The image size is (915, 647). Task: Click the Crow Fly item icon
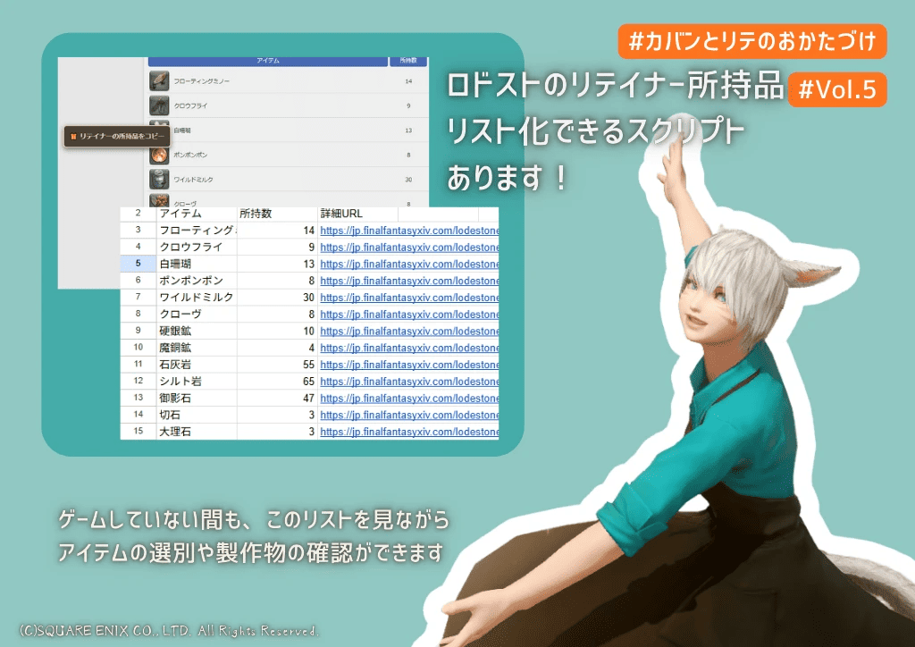[x=159, y=105]
